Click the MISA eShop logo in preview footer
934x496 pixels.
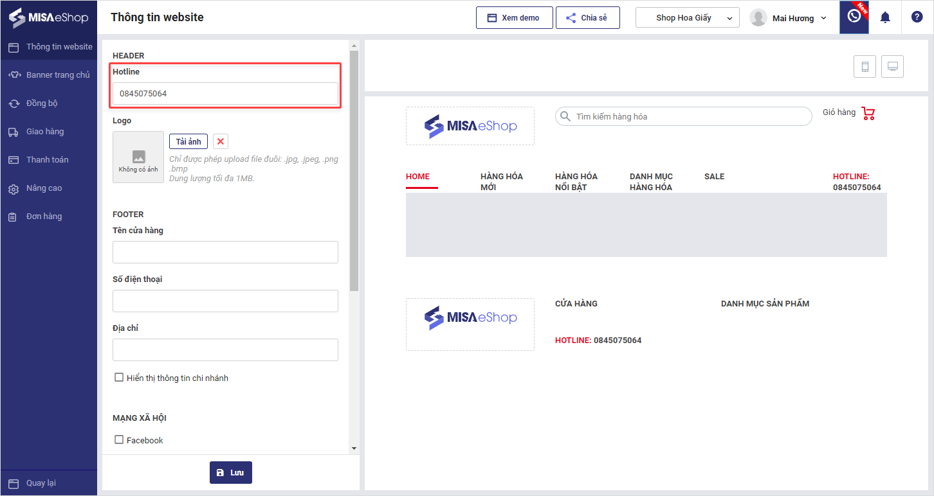tap(470, 324)
